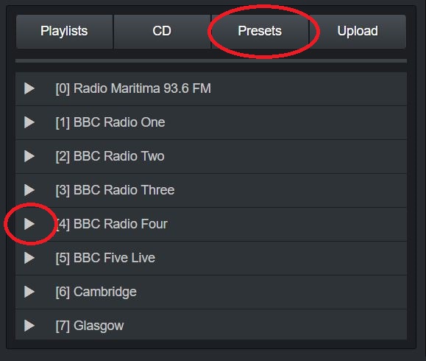This screenshot has height=361, width=426.
Task: Play the BBC Radio One preset
Action: (x=29, y=122)
